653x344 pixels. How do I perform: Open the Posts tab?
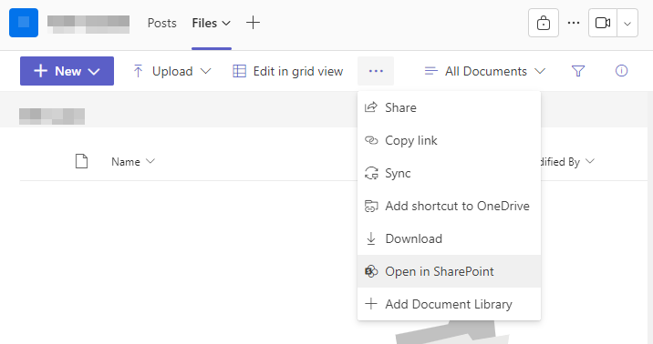[162, 23]
